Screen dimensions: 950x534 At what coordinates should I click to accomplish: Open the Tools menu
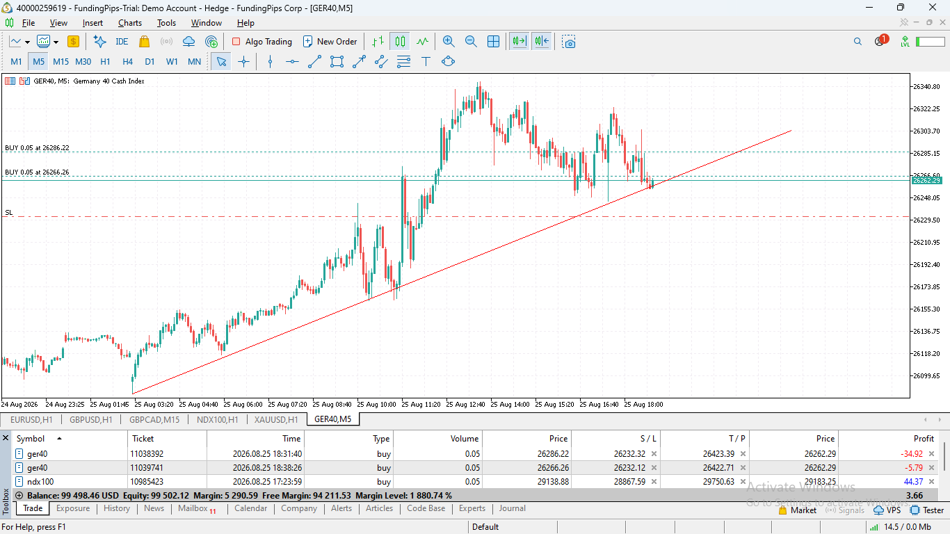[x=166, y=23]
